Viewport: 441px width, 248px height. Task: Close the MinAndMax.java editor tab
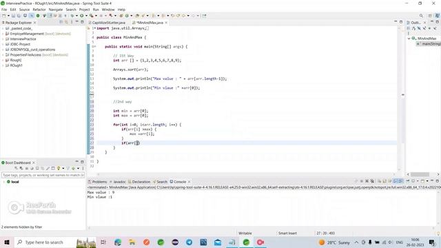[166, 23]
